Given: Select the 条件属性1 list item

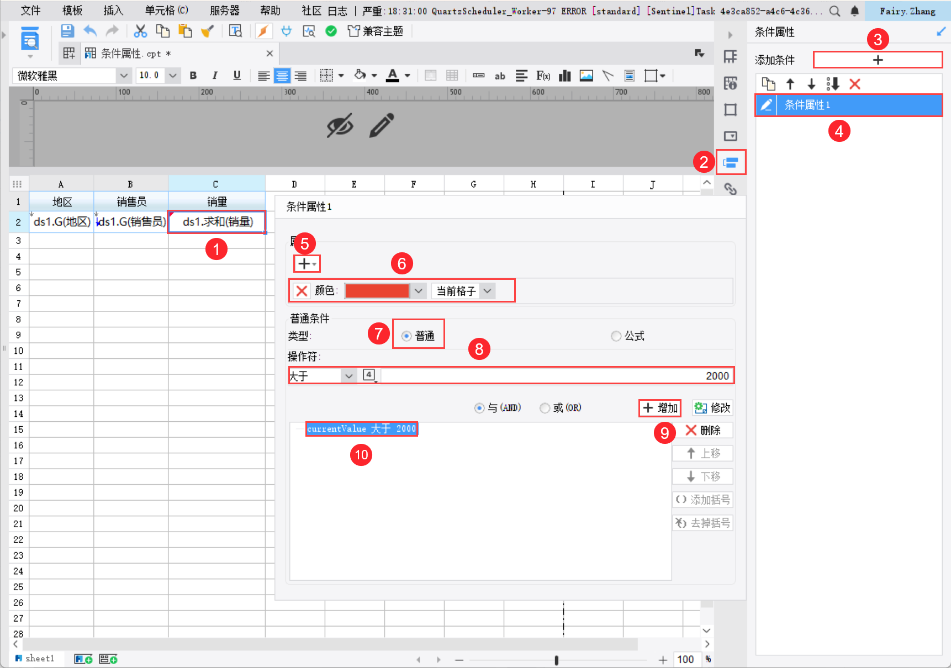Looking at the screenshot, I should tap(849, 105).
